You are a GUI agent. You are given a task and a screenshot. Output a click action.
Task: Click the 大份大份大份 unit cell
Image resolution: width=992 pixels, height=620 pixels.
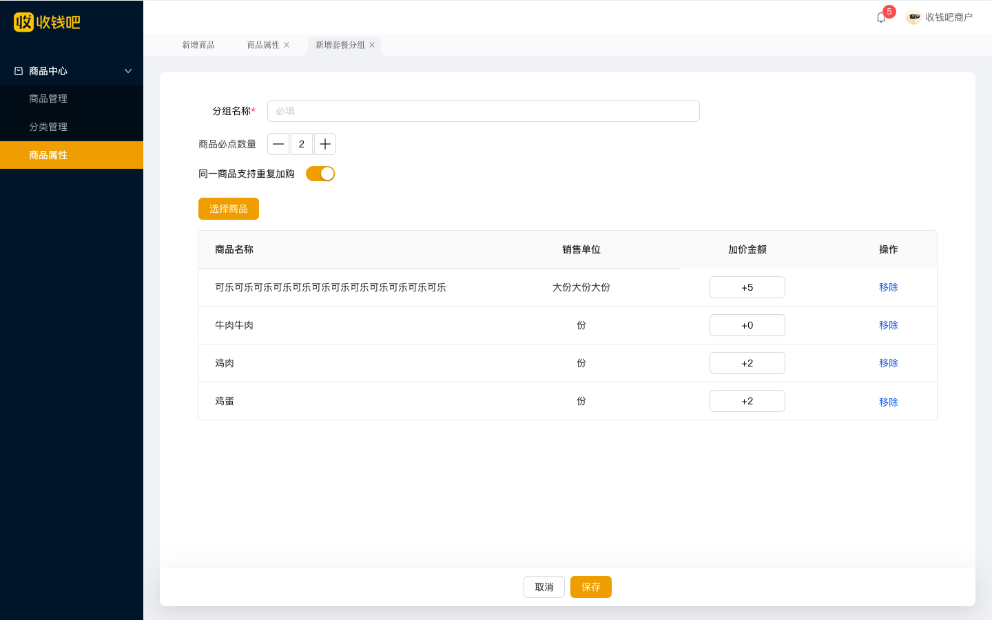coord(581,287)
